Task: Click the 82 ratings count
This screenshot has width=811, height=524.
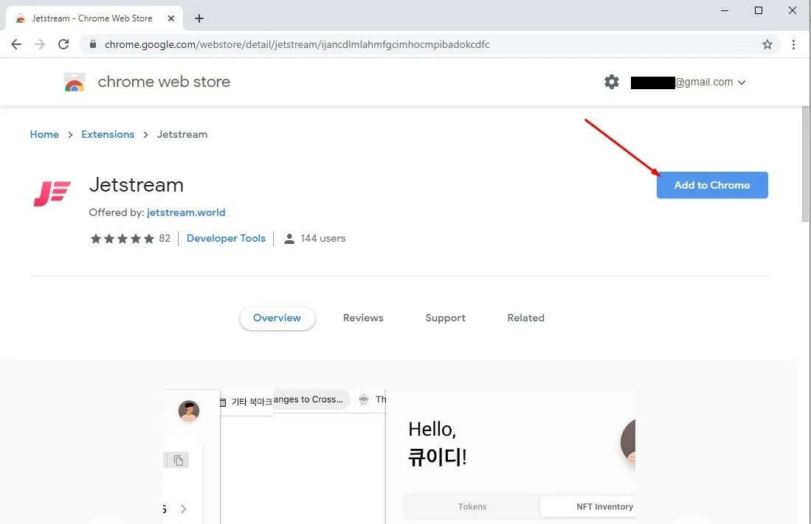Action: click(x=165, y=238)
